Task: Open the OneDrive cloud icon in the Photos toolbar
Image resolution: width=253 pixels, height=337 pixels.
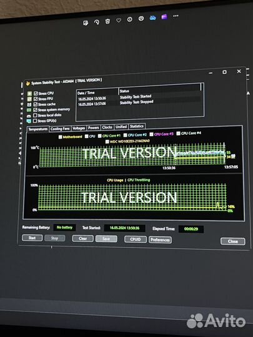Action: click(153, 17)
